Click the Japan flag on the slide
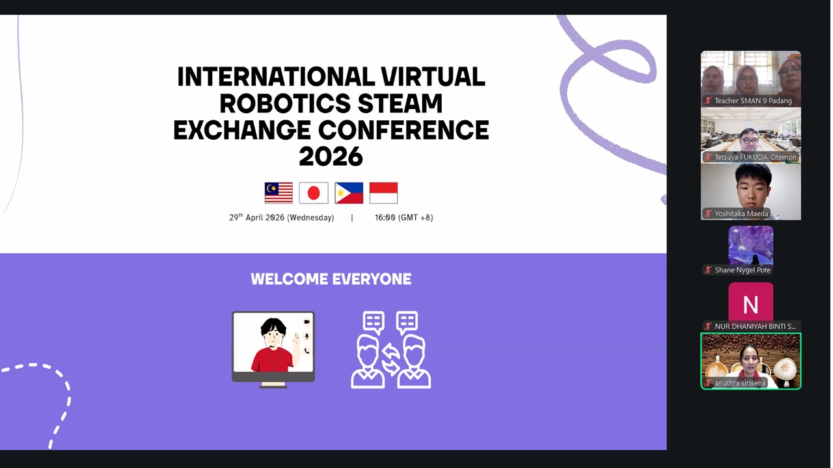The image size is (833, 468). point(314,193)
